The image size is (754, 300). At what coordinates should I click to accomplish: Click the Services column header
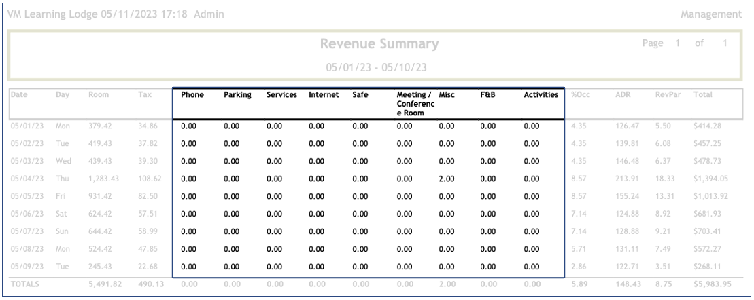point(281,96)
